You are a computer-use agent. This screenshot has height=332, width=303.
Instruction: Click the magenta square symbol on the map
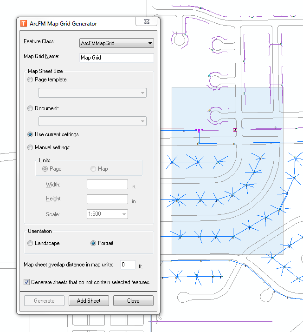point(235,130)
